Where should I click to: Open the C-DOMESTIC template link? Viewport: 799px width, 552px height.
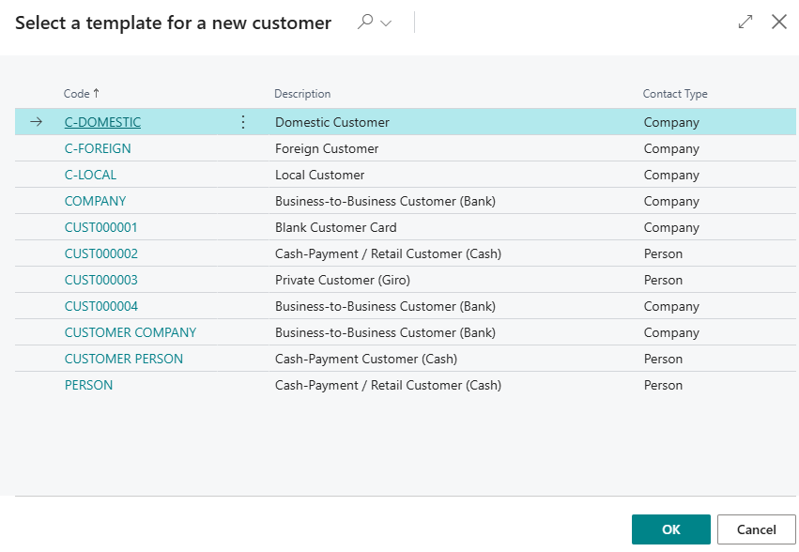pos(102,122)
